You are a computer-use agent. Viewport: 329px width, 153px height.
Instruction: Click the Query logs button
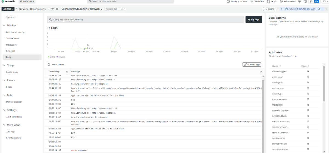tap(254, 19)
